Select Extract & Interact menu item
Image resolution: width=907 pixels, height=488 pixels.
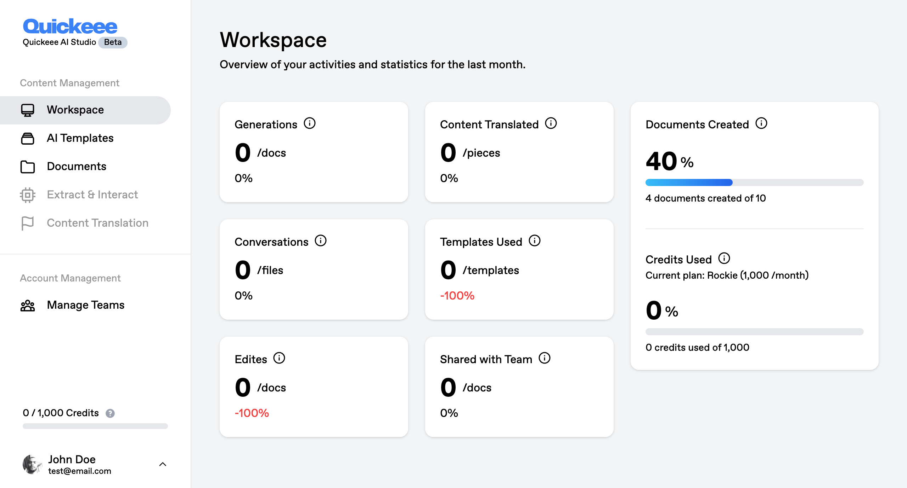click(92, 195)
